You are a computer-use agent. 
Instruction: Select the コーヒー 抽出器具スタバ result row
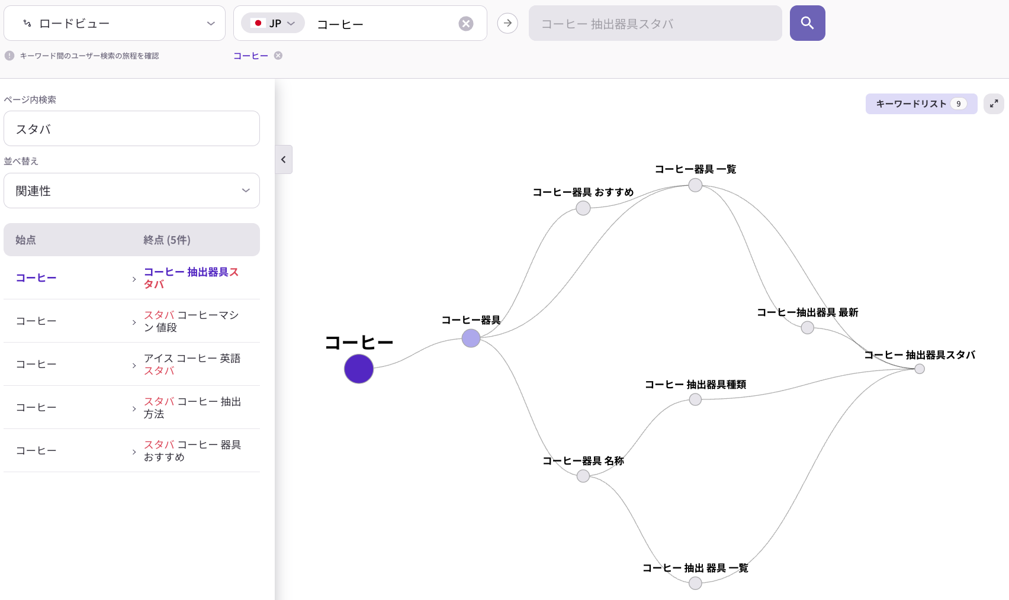click(131, 278)
